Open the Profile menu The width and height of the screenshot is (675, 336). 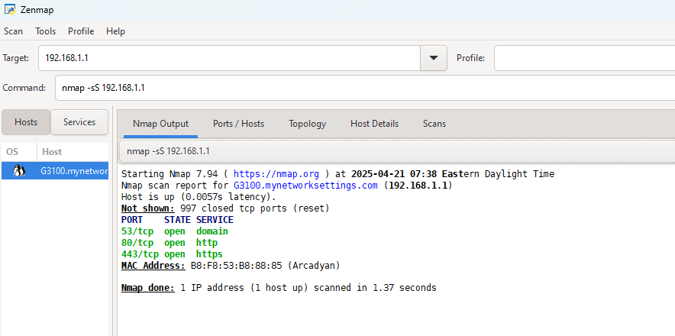(x=81, y=31)
